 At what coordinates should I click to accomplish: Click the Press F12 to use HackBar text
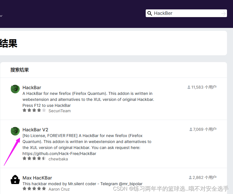46,105
